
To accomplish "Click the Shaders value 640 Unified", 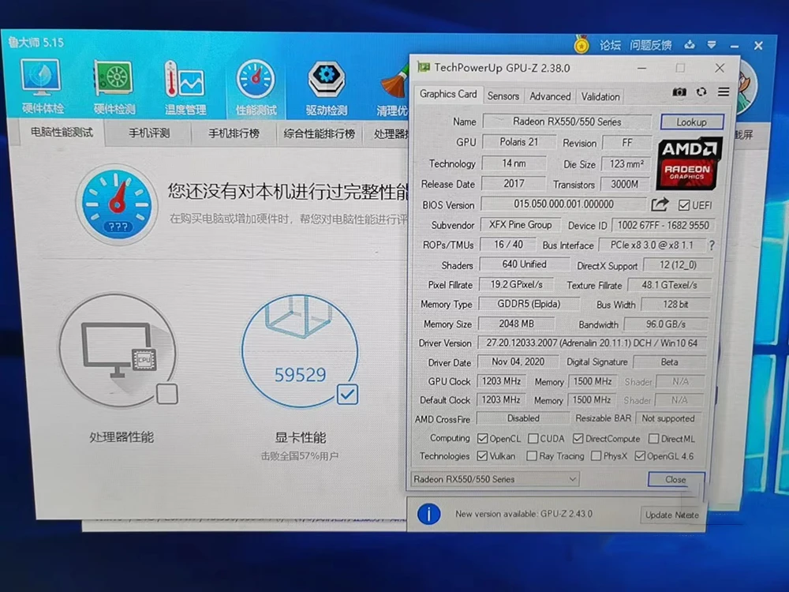I will (524, 264).
